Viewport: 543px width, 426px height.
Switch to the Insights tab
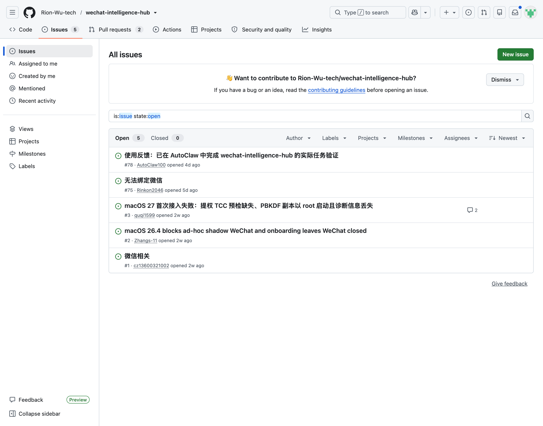tap(317, 29)
